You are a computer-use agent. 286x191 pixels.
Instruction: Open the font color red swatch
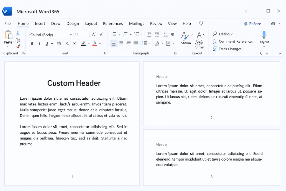[94, 43]
